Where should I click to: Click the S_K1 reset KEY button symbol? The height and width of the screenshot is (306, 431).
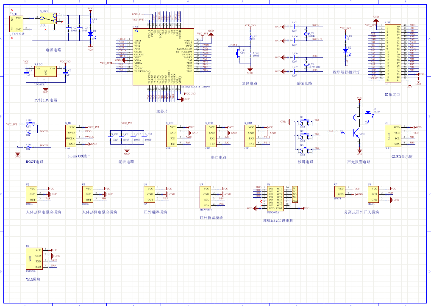(x=238, y=53)
